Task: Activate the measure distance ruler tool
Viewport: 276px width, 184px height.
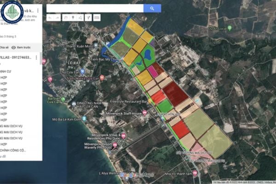Action: (x=97, y=18)
